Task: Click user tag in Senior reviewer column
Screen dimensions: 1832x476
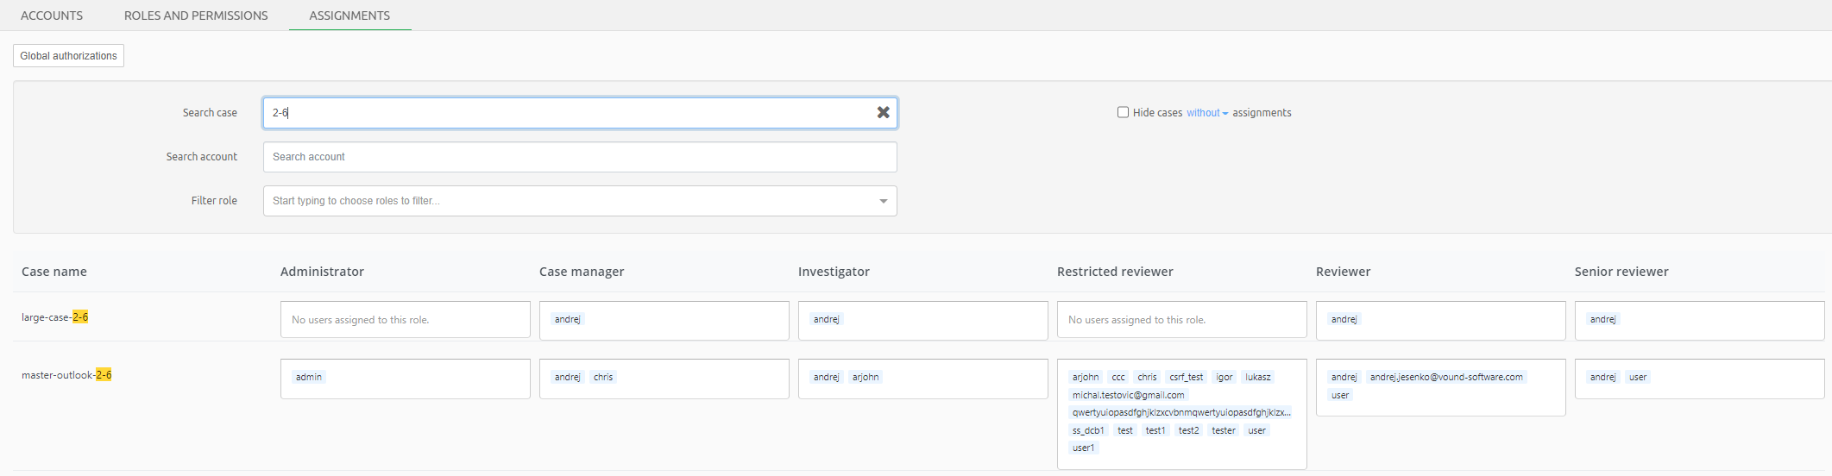Action: pos(1638,377)
